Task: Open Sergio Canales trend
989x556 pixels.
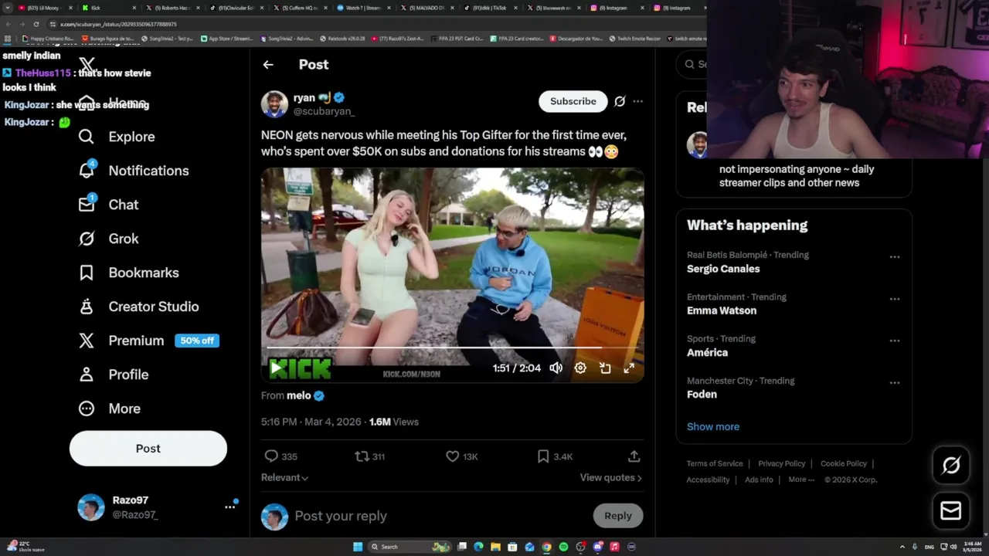Action: tap(723, 269)
